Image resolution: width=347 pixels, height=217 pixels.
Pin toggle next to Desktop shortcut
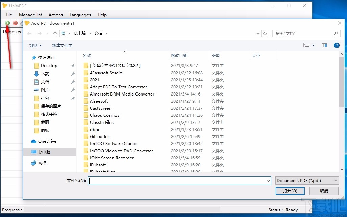coord(72,65)
